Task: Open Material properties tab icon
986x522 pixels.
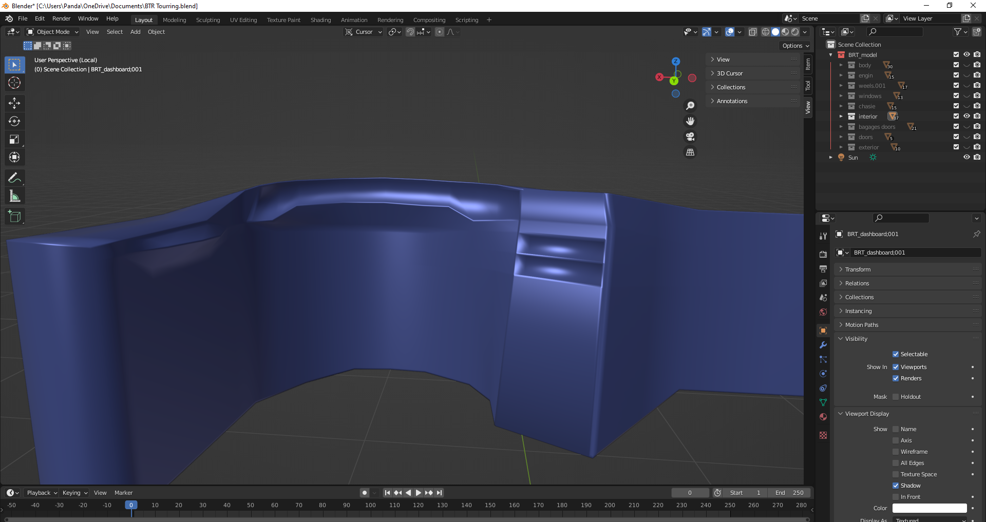Action: pos(823,417)
